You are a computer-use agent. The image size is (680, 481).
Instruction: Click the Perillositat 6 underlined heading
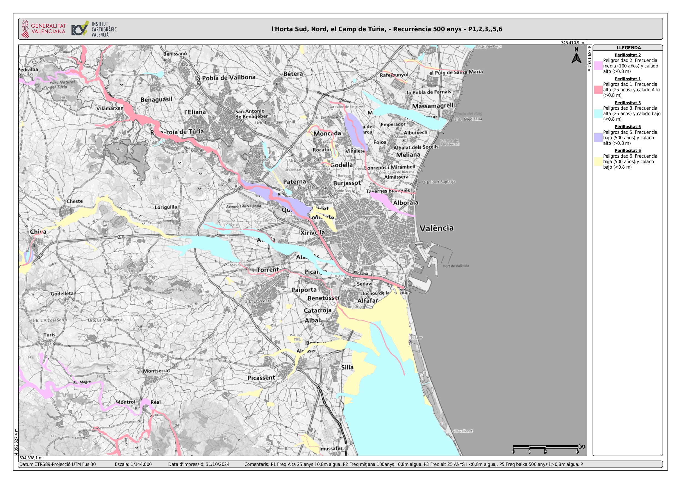point(628,151)
